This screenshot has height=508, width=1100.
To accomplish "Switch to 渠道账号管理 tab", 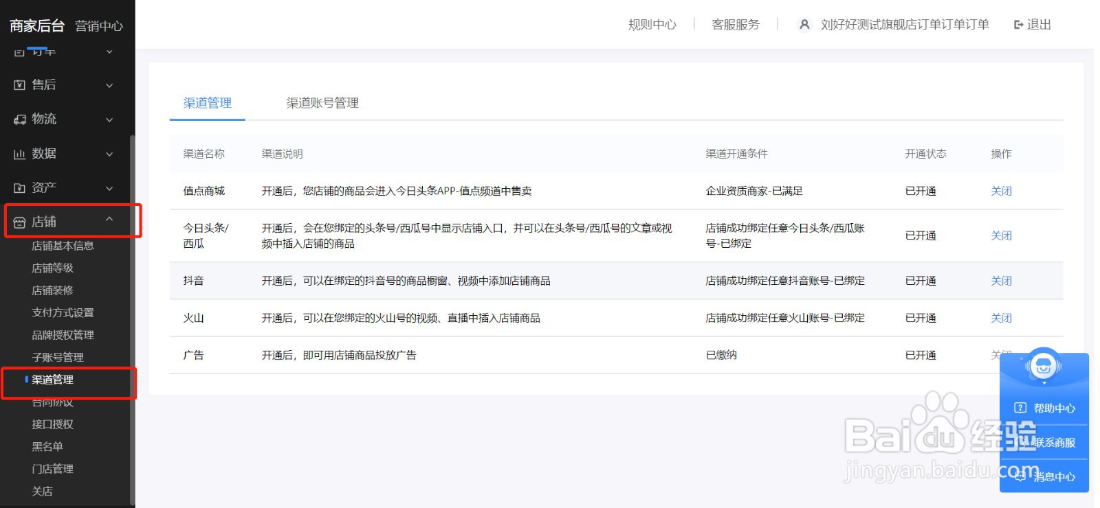I will 322,103.
